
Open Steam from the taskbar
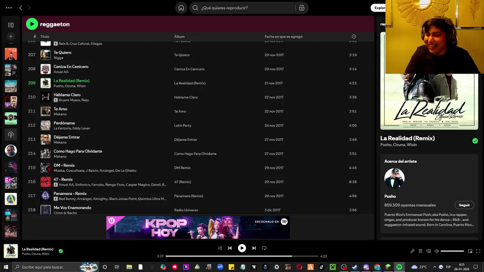coord(355,267)
